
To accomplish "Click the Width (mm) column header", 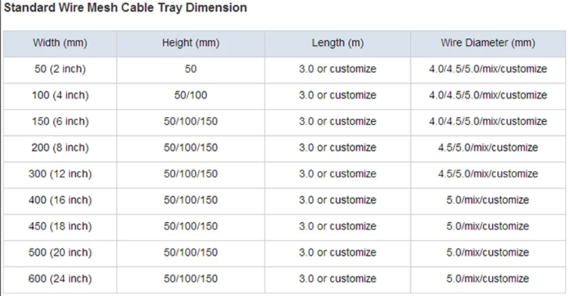I will [x=60, y=43].
